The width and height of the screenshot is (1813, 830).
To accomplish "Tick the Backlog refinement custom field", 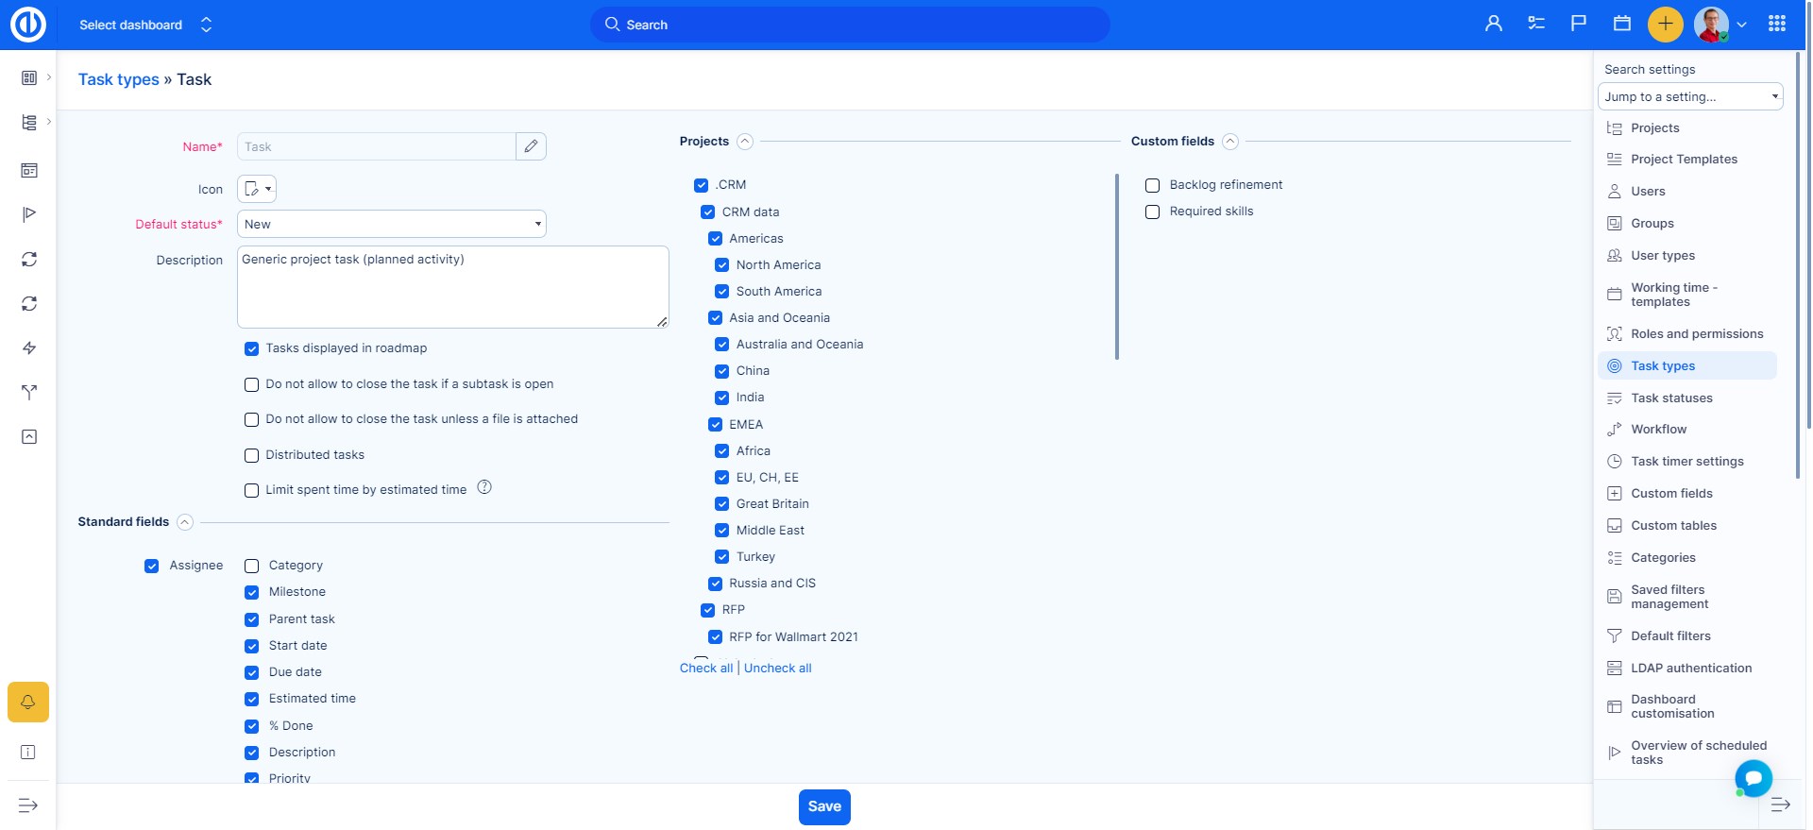I will point(1152,185).
